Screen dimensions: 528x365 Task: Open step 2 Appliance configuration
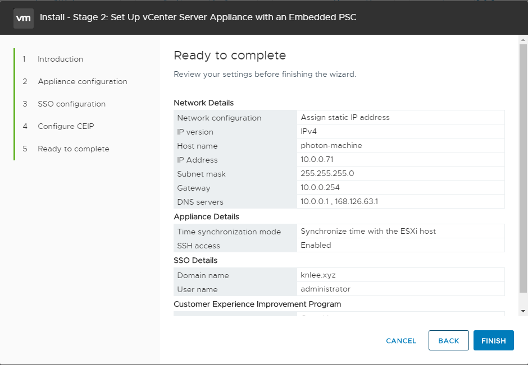click(83, 82)
